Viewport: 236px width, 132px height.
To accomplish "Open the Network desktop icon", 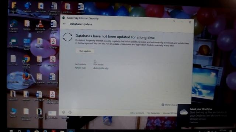I will tap(27, 7).
